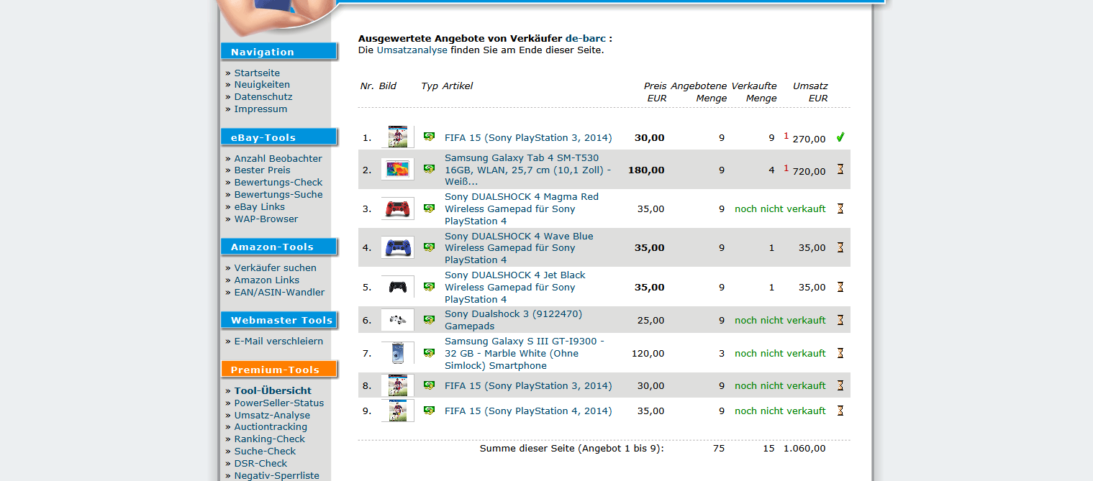Open the Bewertungs-Check tool

[x=278, y=182]
